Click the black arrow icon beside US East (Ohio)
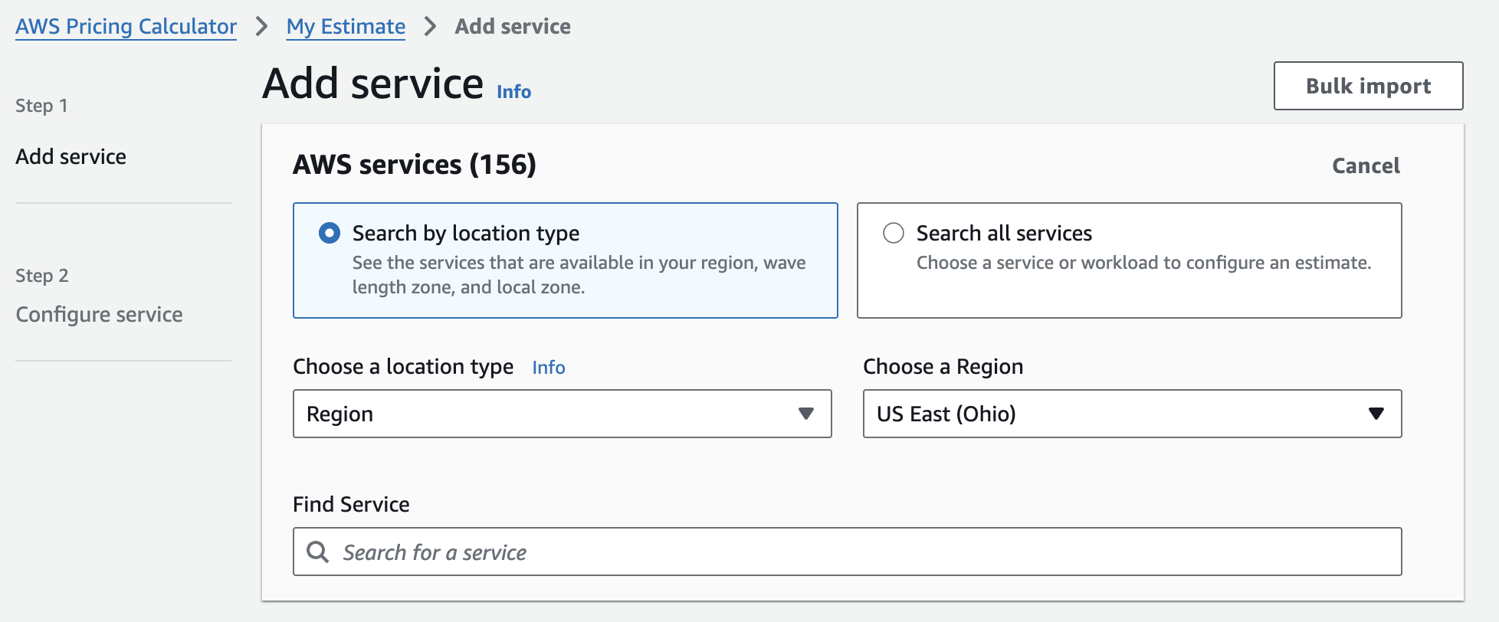Screen dimensions: 1499x622 pos(1376,414)
